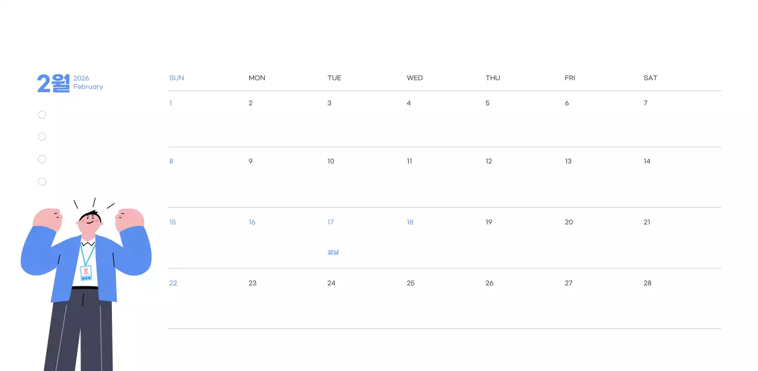This screenshot has width=758, height=371.
Task: Select the SAT column header
Action: pyautogui.click(x=650, y=78)
